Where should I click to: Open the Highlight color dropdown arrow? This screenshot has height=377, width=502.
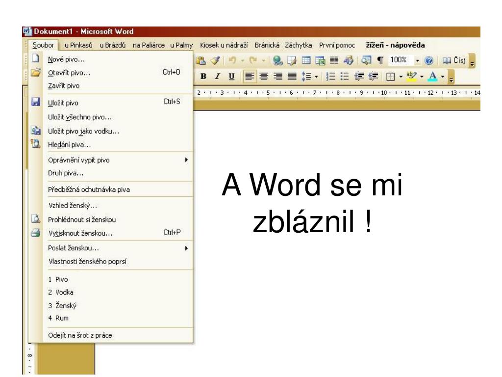point(422,77)
